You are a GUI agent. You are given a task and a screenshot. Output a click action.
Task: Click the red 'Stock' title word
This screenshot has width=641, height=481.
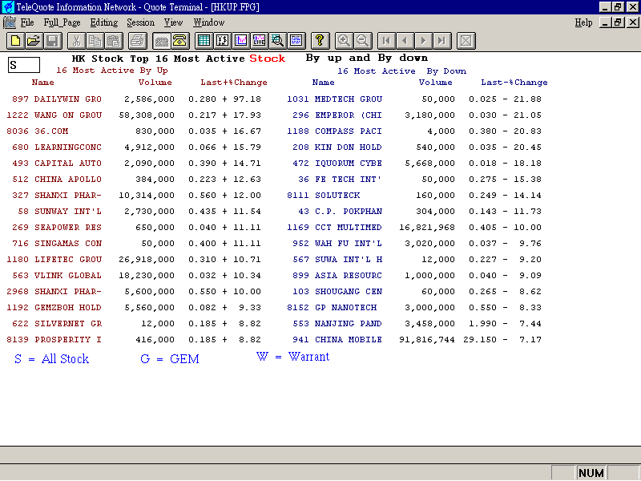pyautogui.click(x=268, y=59)
